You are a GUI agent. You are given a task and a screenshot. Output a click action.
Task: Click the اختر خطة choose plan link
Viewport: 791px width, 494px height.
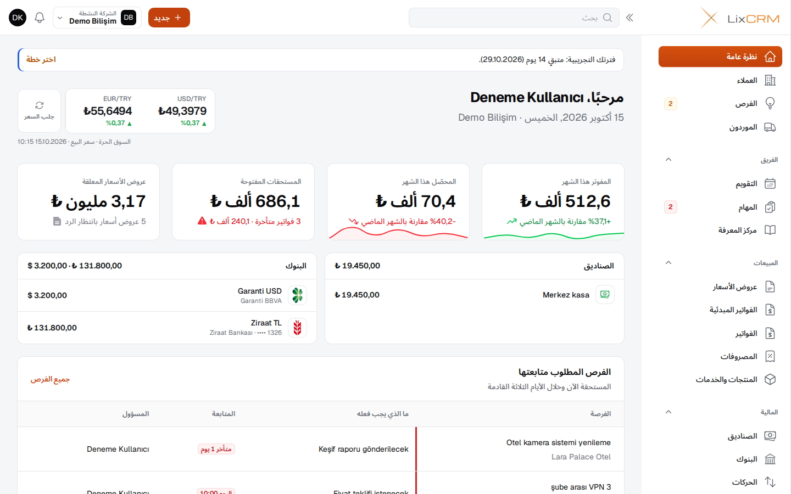(x=41, y=59)
